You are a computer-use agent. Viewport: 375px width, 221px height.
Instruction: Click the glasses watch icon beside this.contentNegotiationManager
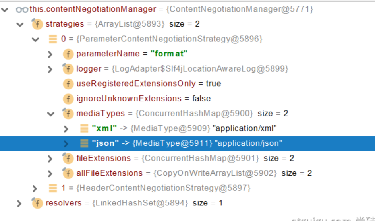pyautogui.click(x=22, y=9)
